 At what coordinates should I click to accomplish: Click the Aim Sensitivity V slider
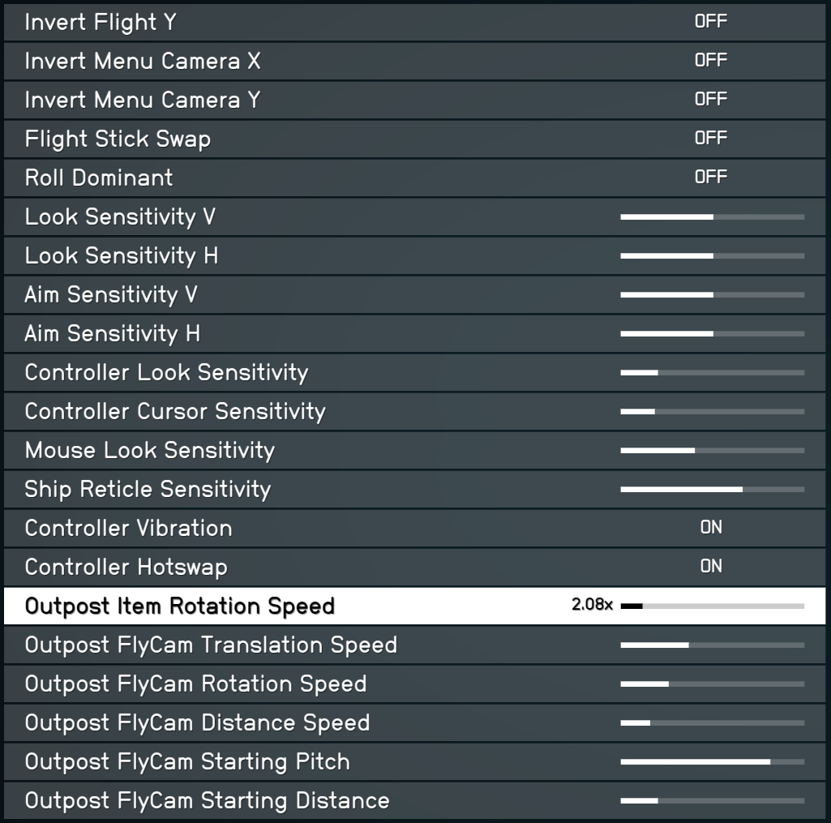point(712,294)
